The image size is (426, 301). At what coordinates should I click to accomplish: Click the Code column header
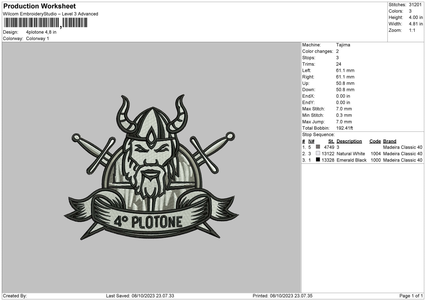coord(375,141)
